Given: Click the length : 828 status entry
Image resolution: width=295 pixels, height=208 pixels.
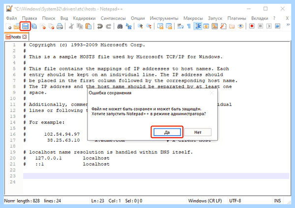Looking at the screenshot, I should tap(28, 201).
